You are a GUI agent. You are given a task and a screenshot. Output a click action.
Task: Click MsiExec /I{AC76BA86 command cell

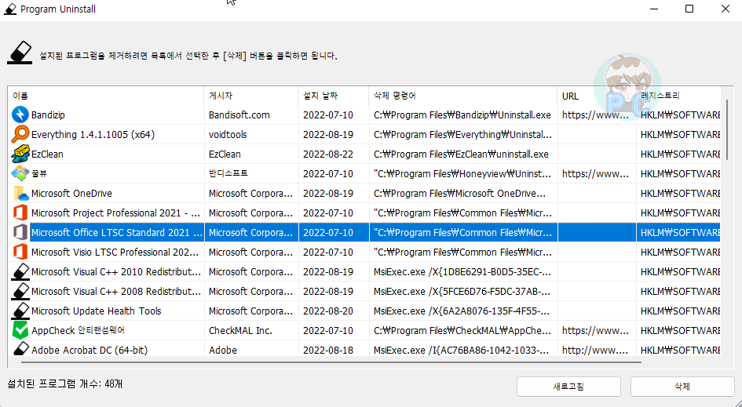pos(462,351)
